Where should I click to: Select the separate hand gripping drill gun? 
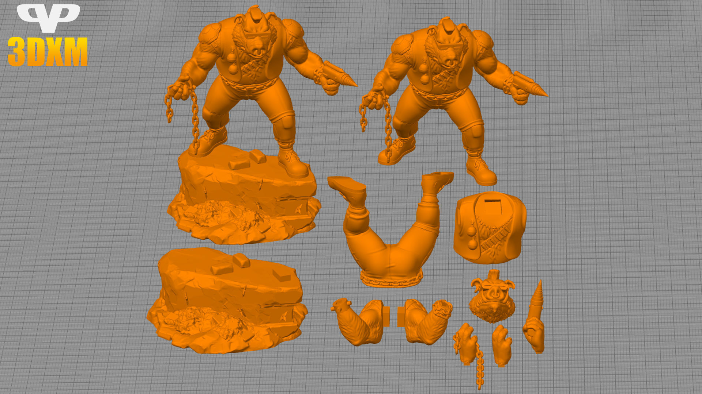tap(534, 317)
